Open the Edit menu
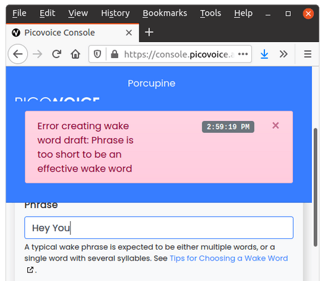325x281 pixels. (47, 13)
